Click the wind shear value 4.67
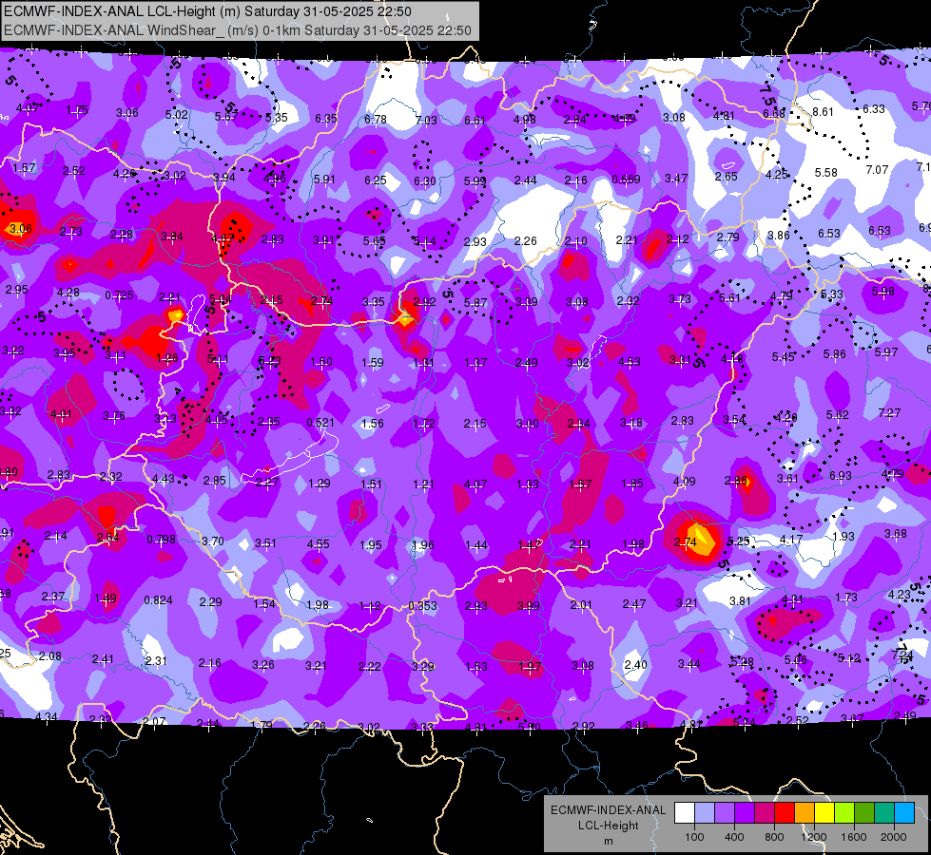The width and height of the screenshot is (931, 855). point(223,238)
